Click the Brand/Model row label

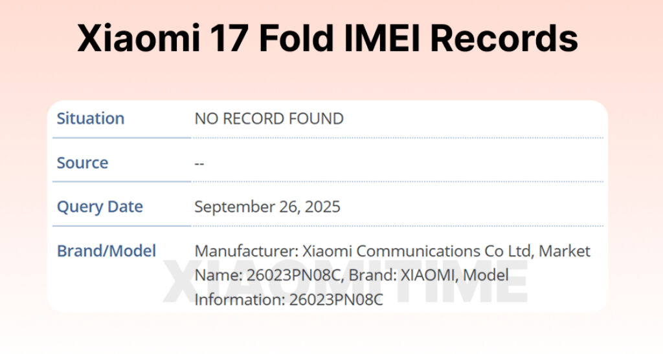coord(106,251)
